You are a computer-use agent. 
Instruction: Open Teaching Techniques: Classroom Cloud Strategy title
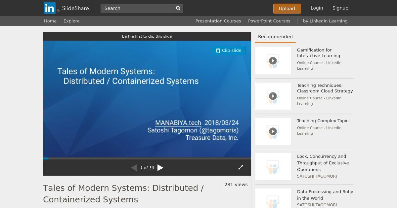pos(325,88)
